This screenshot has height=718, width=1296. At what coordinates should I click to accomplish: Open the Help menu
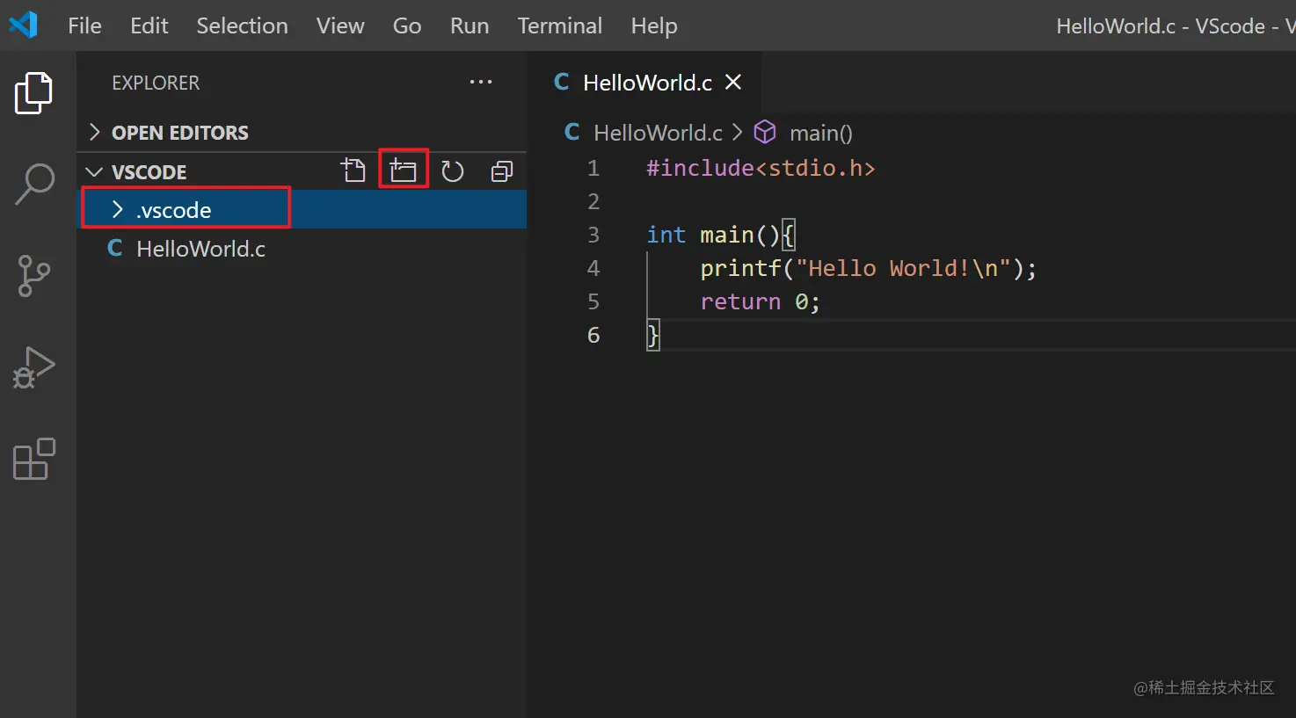click(x=654, y=25)
